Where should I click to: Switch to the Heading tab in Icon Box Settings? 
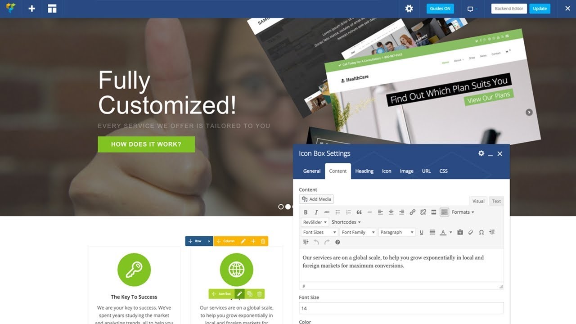pos(364,171)
